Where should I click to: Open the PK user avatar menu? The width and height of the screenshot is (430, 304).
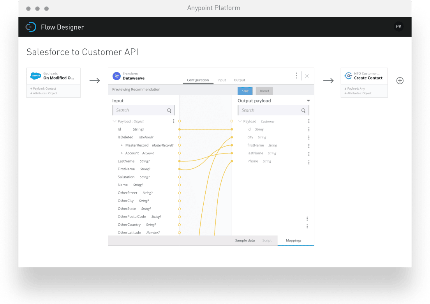[x=398, y=27]
